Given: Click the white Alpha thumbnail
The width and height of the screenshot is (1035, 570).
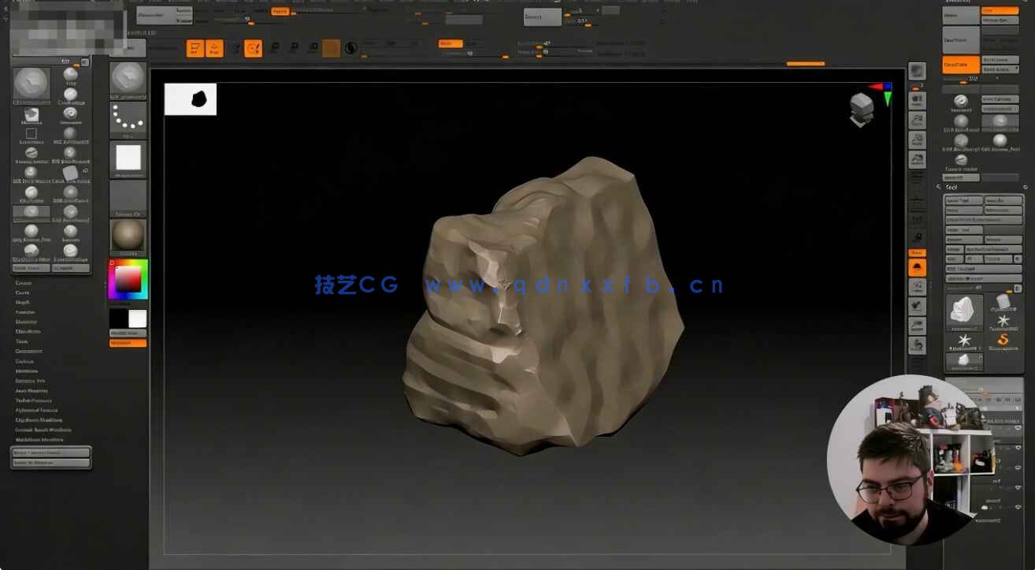Looking at the screenshot, I should pos(128,158).
